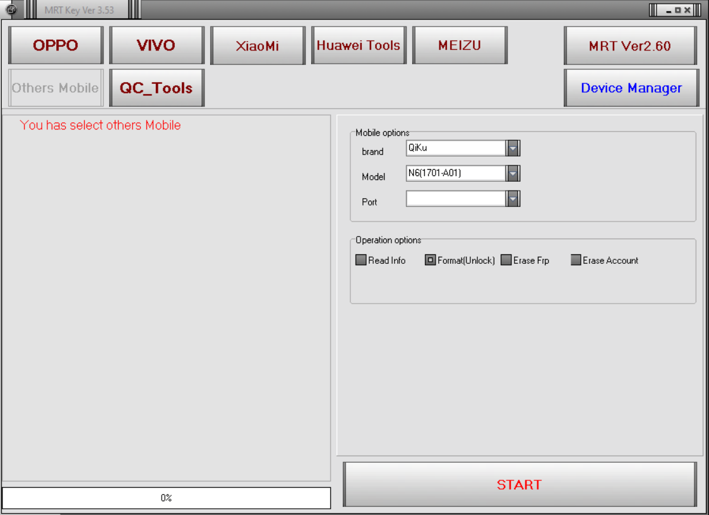Viewport: 709px width, 515px height.
Task: Open the Port dropdown list
Action: 513,199
